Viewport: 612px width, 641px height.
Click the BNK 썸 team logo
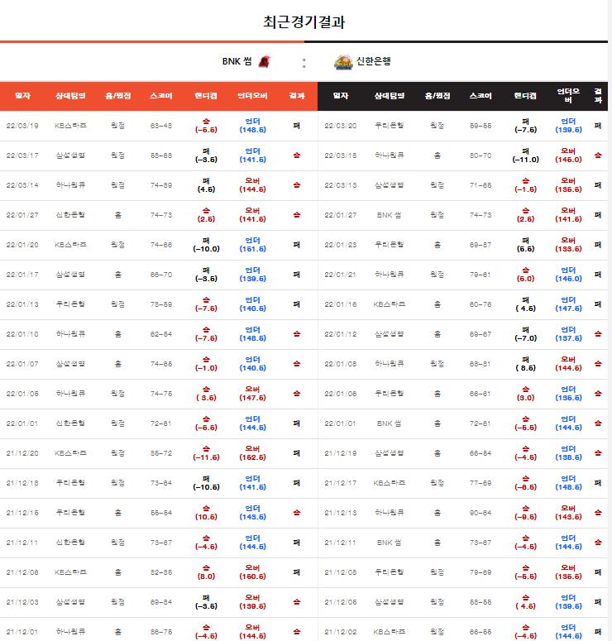coord(265,61)
